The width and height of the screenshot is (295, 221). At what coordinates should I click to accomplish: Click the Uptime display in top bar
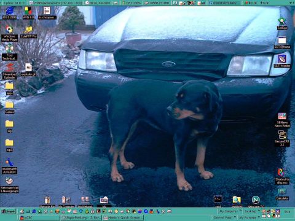coord(14,3)
